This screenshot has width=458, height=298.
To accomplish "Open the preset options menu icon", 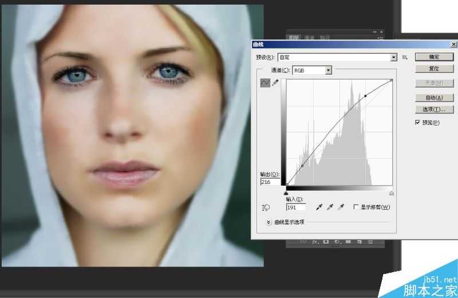I will click(x=405, y=57).
